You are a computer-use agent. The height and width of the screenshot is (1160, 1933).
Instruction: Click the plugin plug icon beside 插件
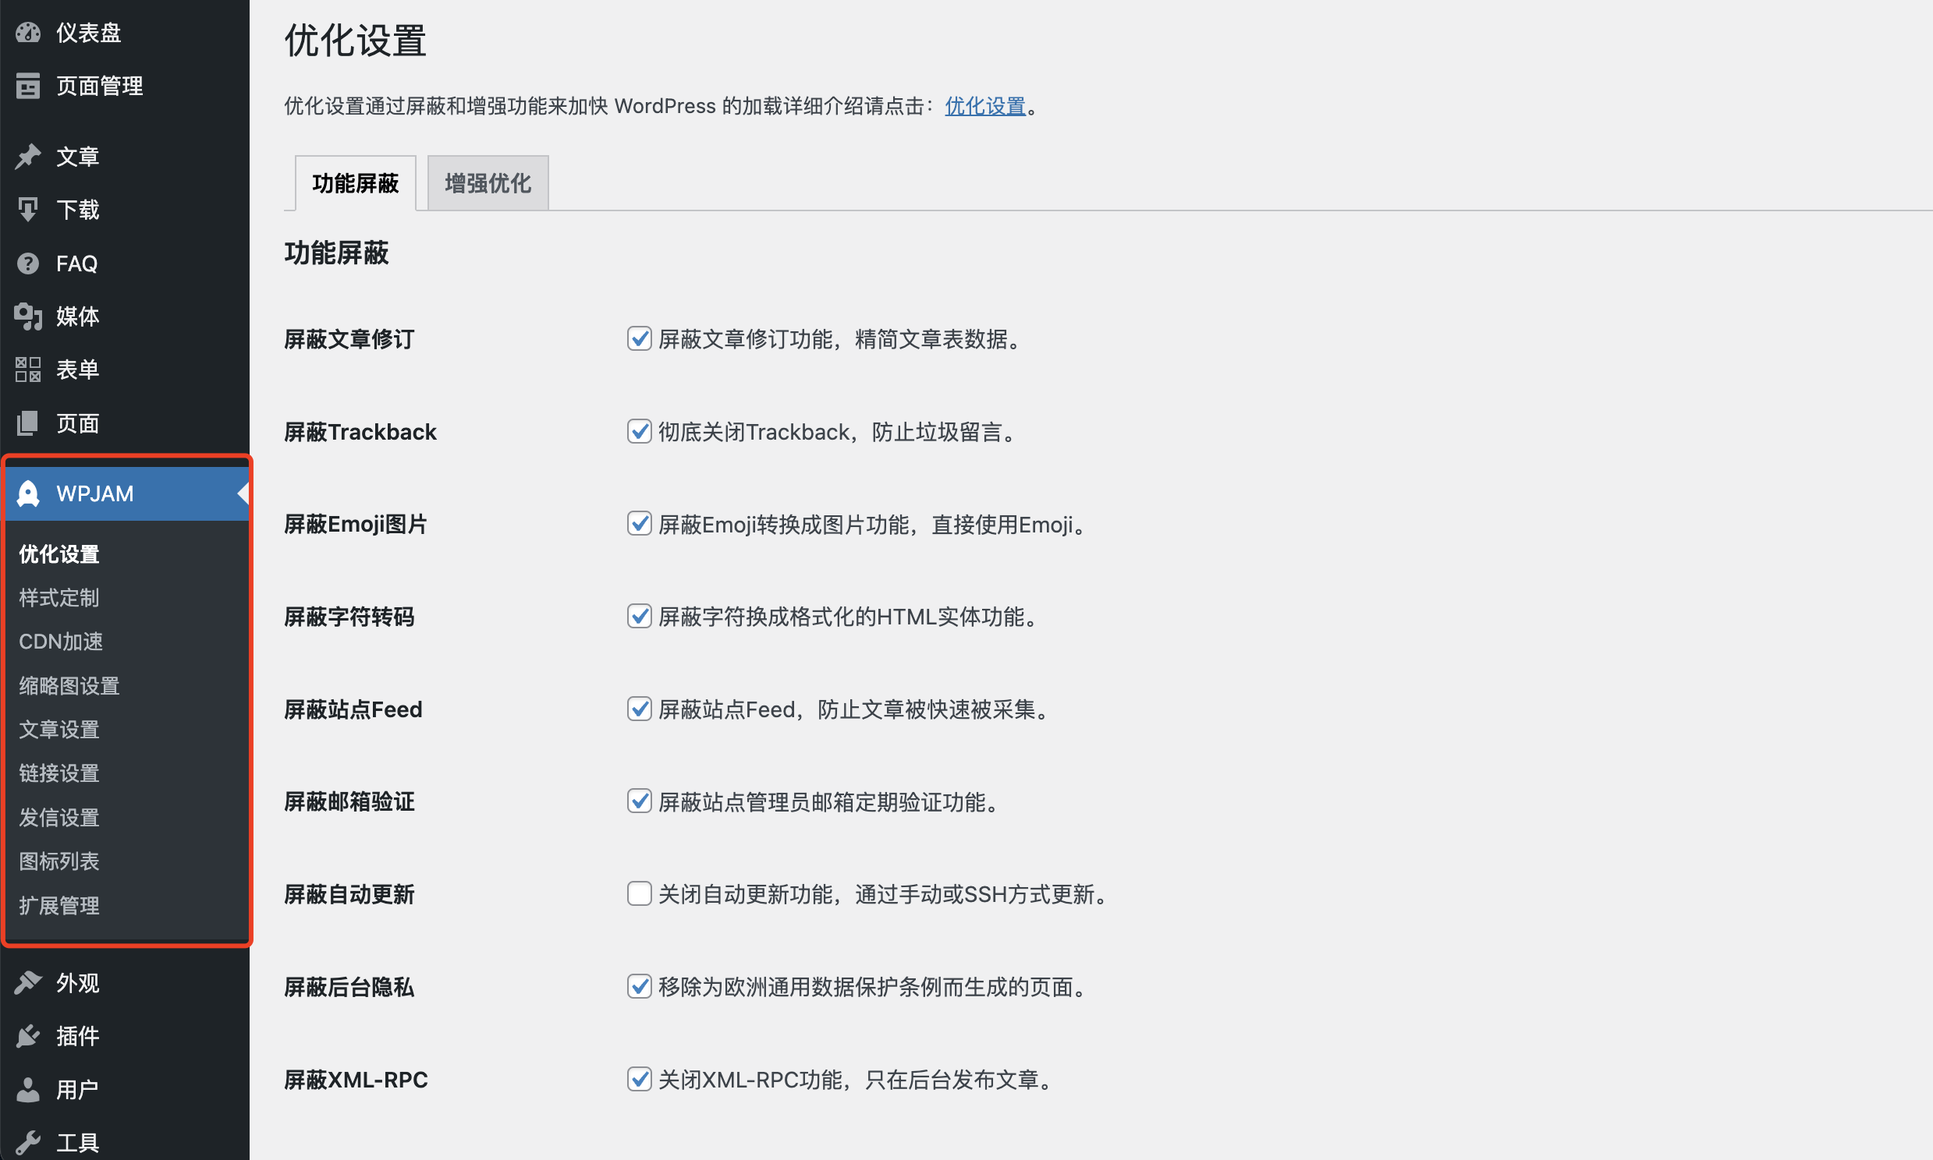[28, 1037]
